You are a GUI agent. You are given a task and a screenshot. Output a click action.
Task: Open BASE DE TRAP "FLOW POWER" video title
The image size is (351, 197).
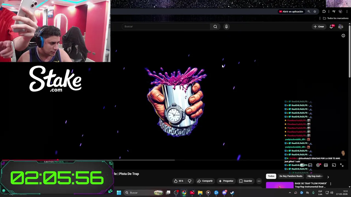pyautogui.click(x=311, y=185)
